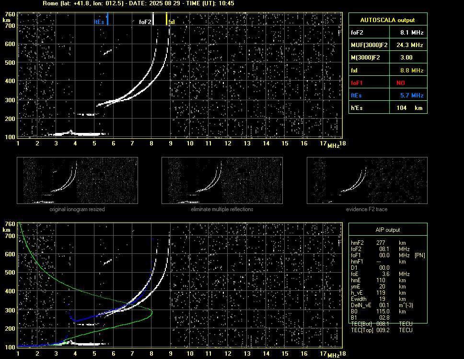The width and height of the screenshot is (464, 359).
Task: Click the AUTOSCALA output header
Action: click(388, 20)
